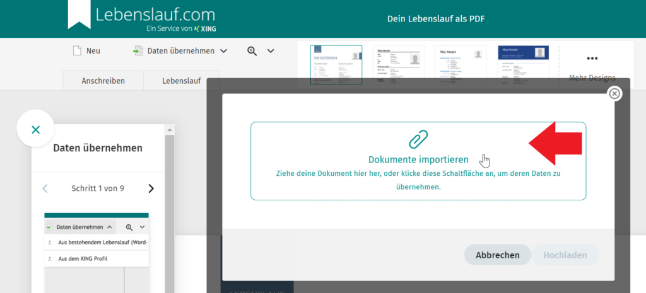Expand the zoom level chevron in the toolbar
This screenshot has width=646, height=293.
point(270,51)
